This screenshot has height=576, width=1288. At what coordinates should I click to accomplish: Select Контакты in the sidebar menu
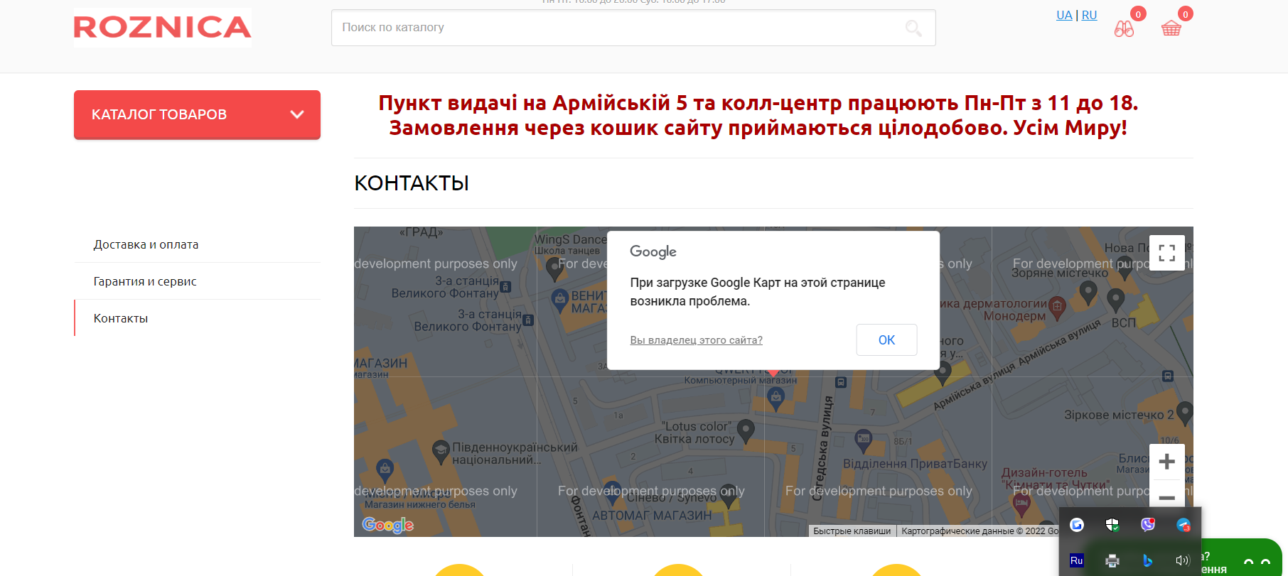pos(121,318)
